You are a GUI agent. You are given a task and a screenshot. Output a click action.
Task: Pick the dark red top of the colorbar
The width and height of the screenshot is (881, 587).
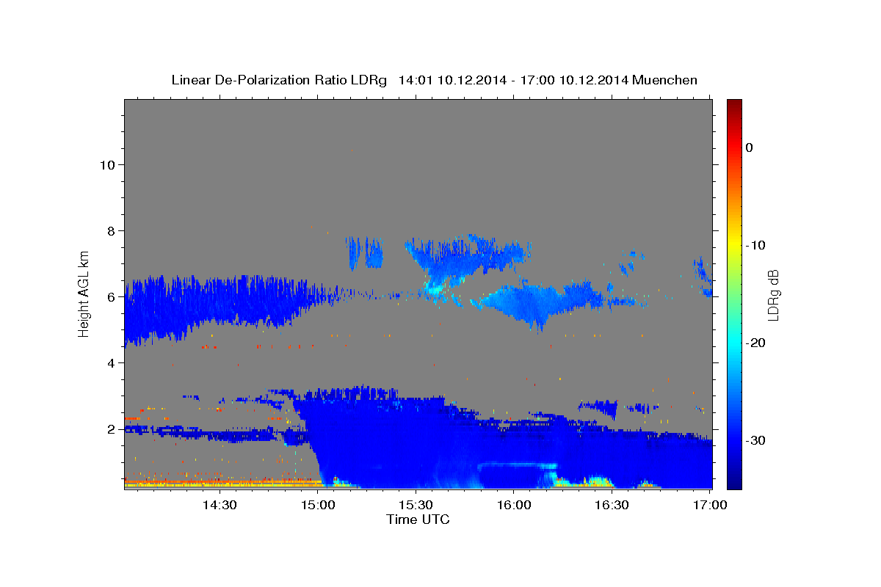734,103
